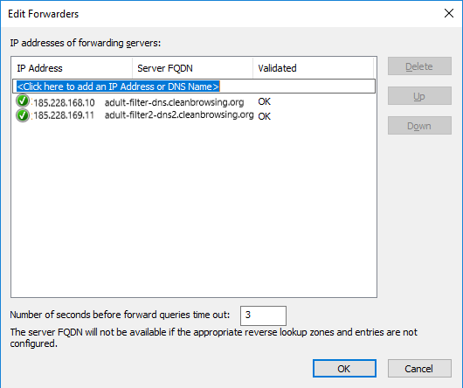The width and height of the screenshot is (463, 388).
Task: Click green checkmark icon for 185.228.169.11
Action: coord(23,115)
